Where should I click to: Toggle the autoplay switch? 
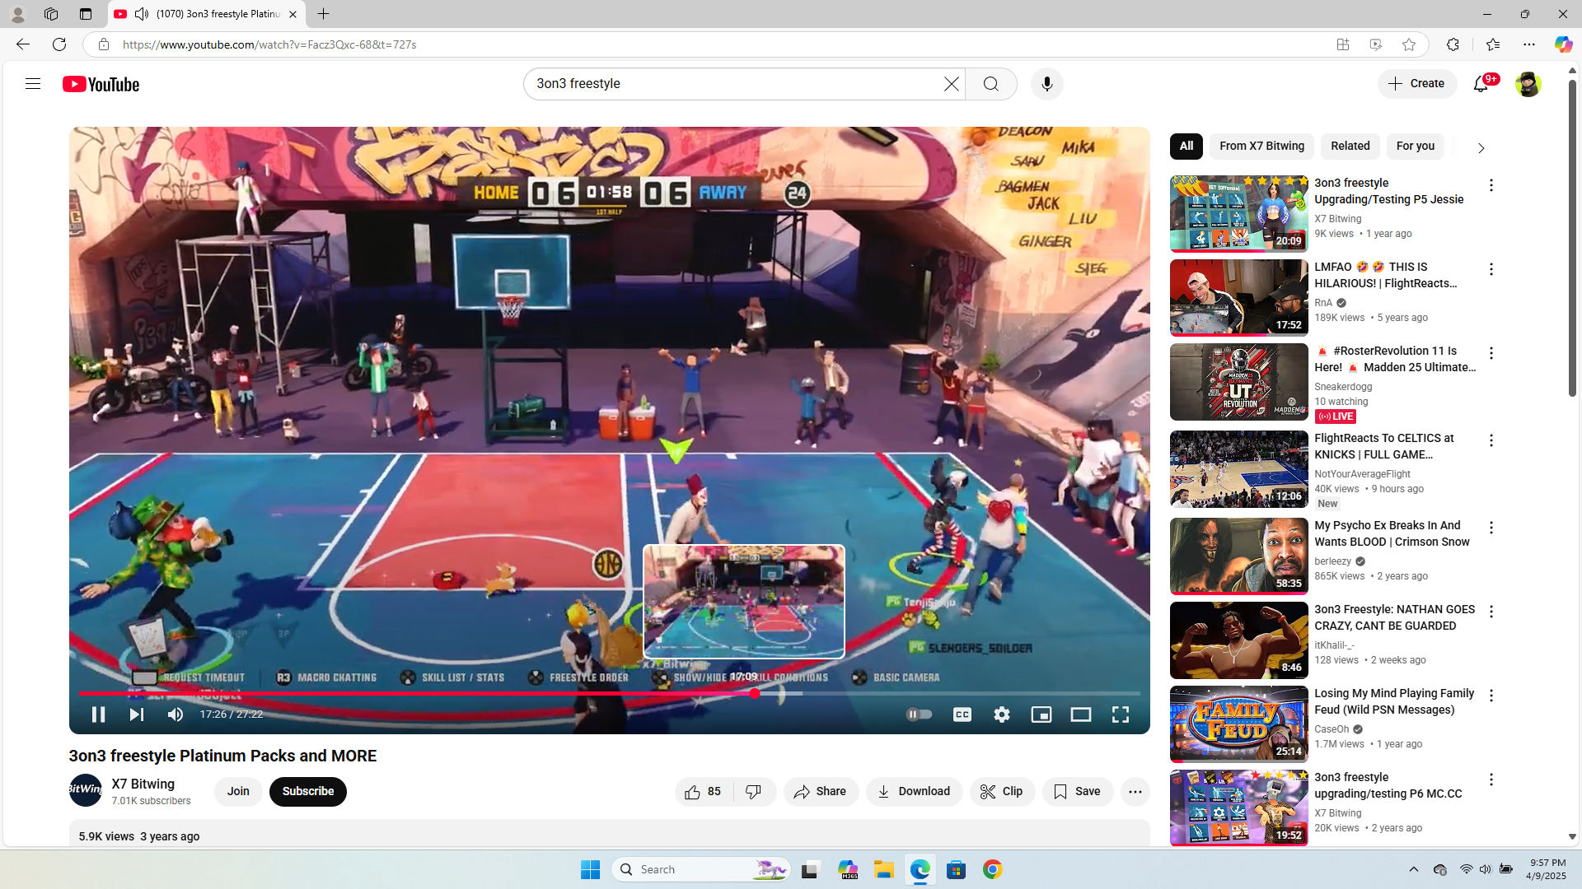point(919,714)
